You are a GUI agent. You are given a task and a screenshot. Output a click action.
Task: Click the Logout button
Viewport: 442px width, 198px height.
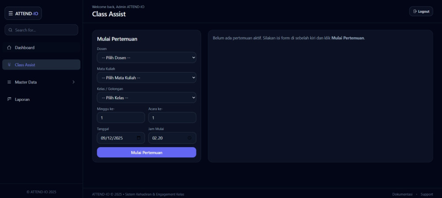421,11
